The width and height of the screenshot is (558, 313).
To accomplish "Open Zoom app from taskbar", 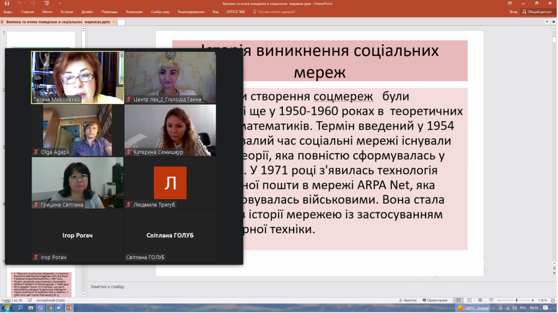I will point(59,308).
